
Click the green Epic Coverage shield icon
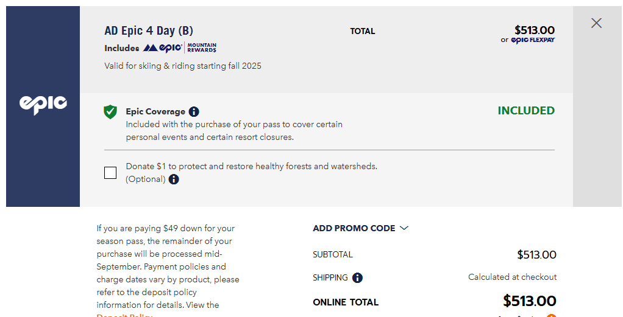(110, 112)
